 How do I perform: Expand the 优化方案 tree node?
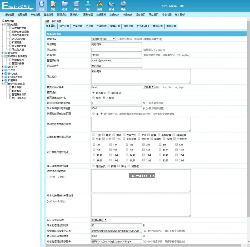(3, 73)
